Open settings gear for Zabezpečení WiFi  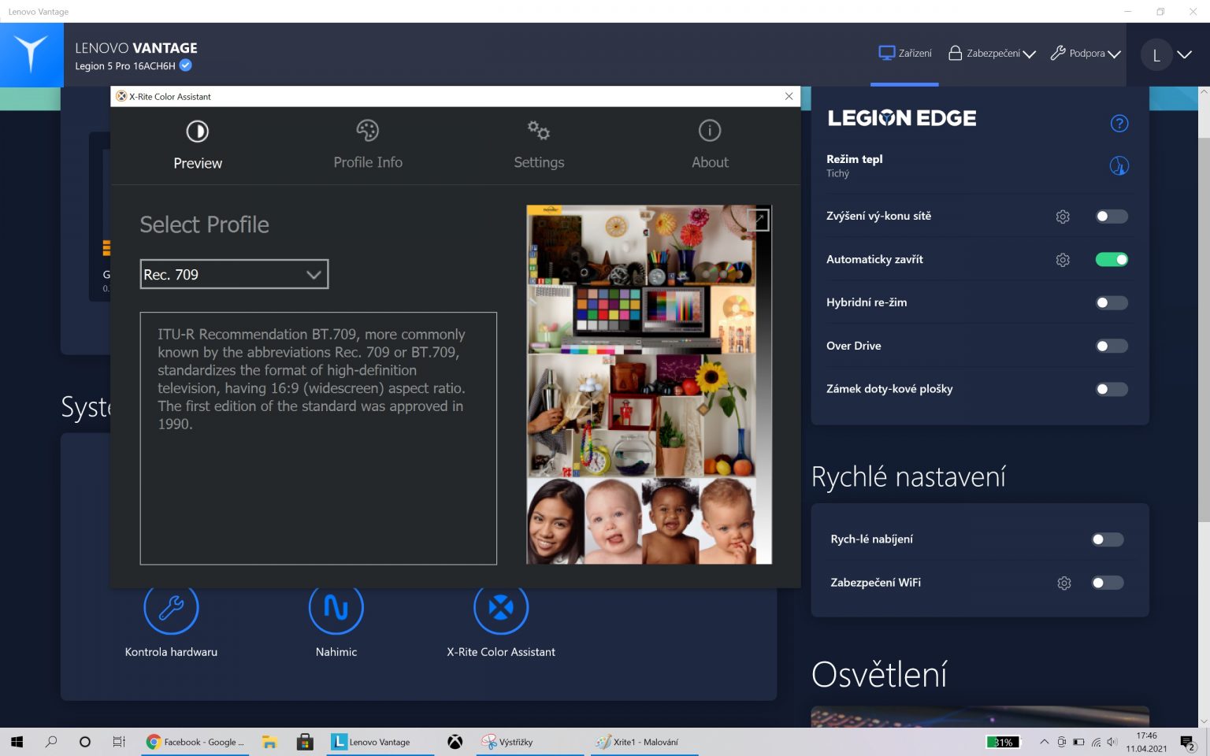click(x=1063, y=583)
